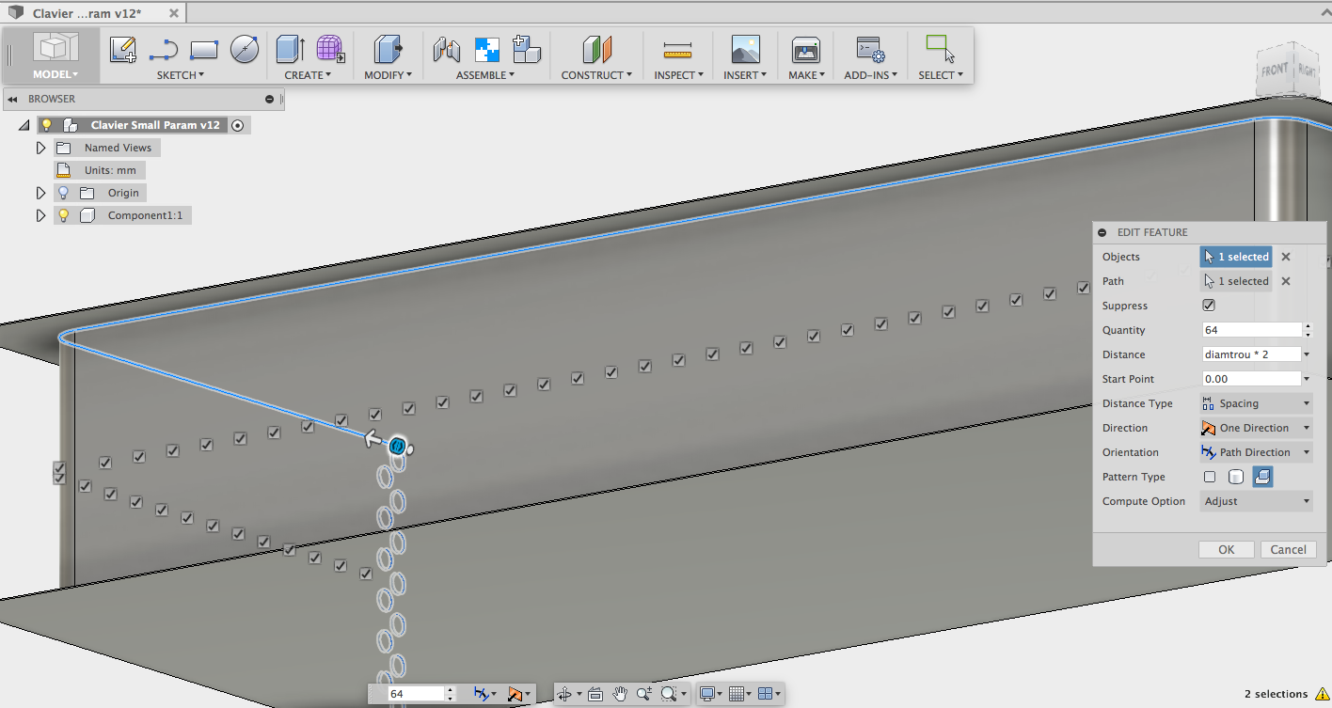Cancel the Edit Feature dialog
Image resolution: width=1332 pixels, height=708 pixels.
(1288, 549)
